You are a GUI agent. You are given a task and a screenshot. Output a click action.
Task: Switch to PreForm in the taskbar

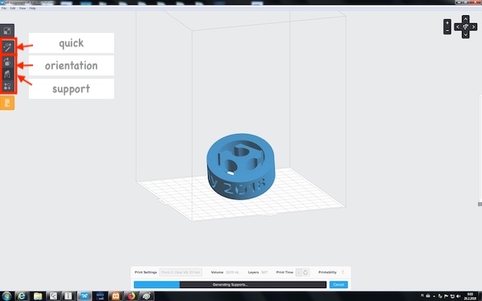coord(84,296)
